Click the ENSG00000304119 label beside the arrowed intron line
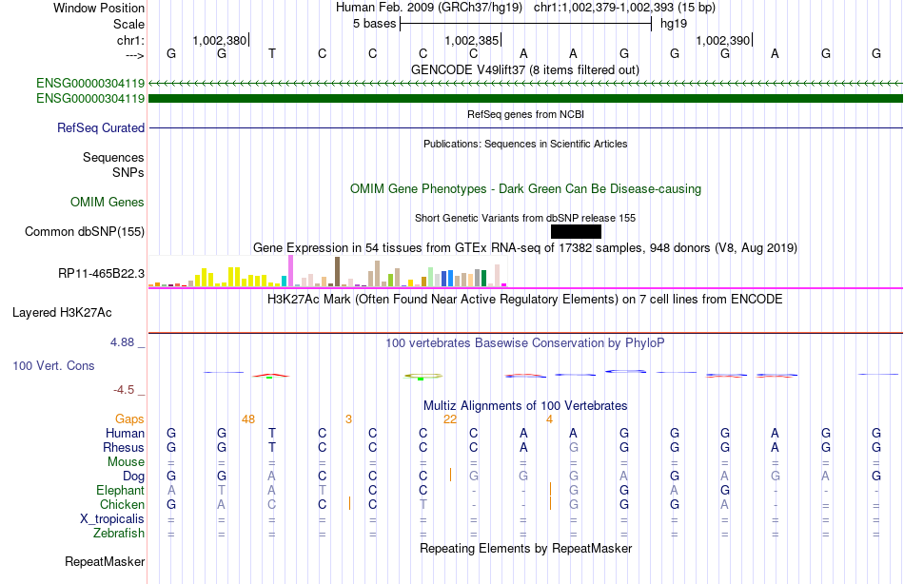904x584 pixels. point(90,83)
